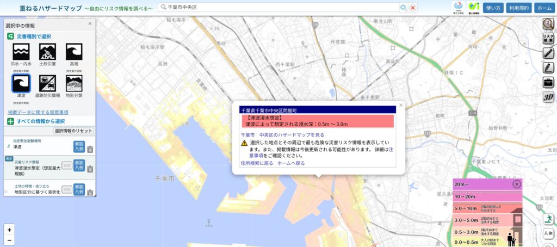Click the 3.0～5.0m legend color band

[487, 220]
